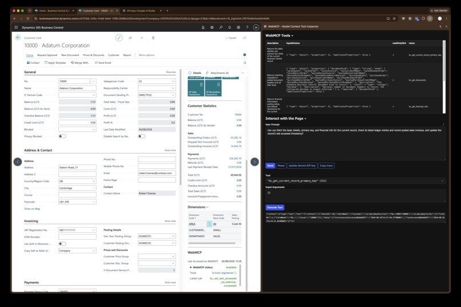461x307 pixels.
Task: Click the Dimensions horizontal scrollbar
Action: (x=212, y=243)
